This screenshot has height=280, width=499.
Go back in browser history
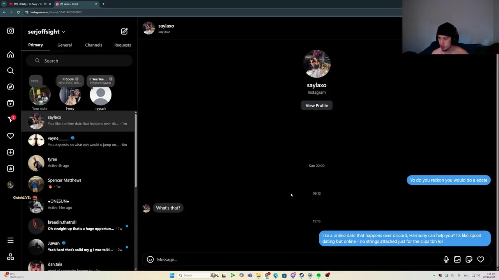coord(4,12)
